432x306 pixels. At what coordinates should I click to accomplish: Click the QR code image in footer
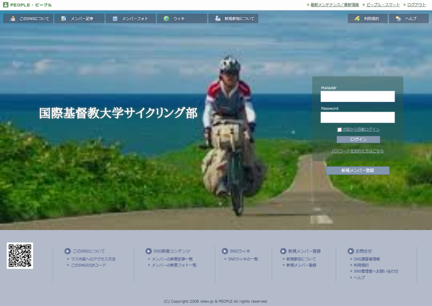tap(20, 255)
